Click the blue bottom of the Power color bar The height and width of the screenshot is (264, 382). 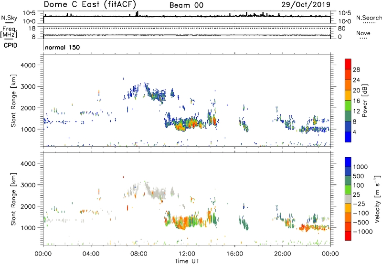pyautogui.click(x=348, y=137)
